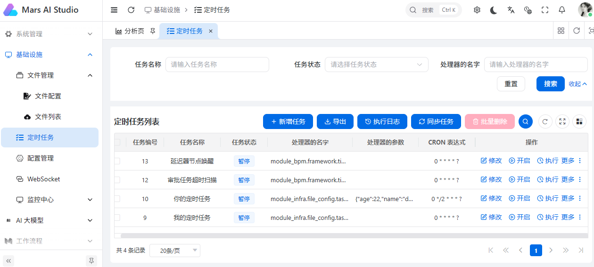Open the notifications bell
The image size is (594, 267).
(562, 10)
